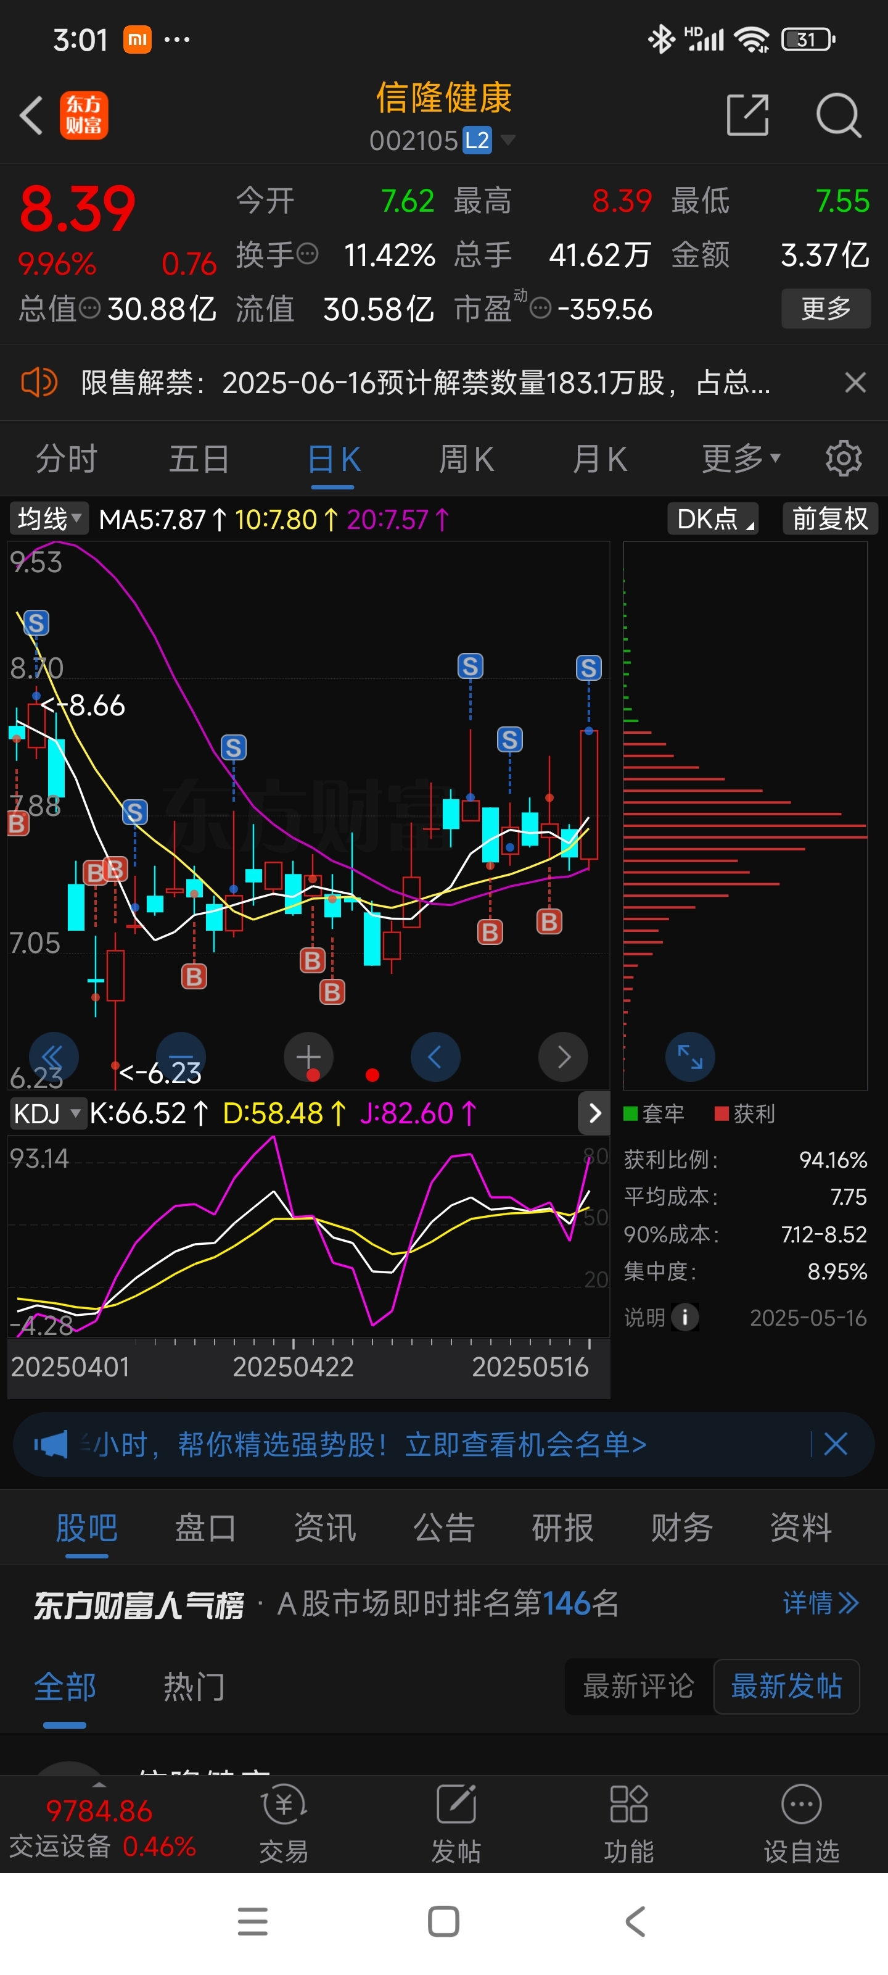Image resolution: width=888 pixels, height=1975 pixels.
Task: Open the 财务 tab
Action: [x=682, y=1528]
